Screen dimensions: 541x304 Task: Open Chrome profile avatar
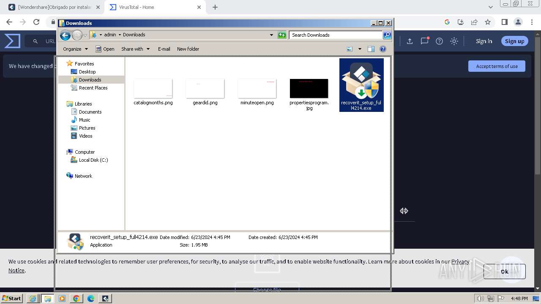518,22
